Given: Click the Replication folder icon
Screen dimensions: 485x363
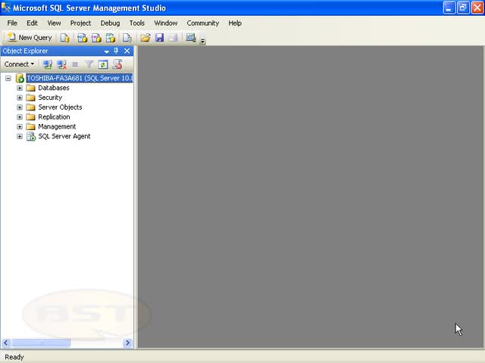Looking at the screenshot, I should (30, 117).
